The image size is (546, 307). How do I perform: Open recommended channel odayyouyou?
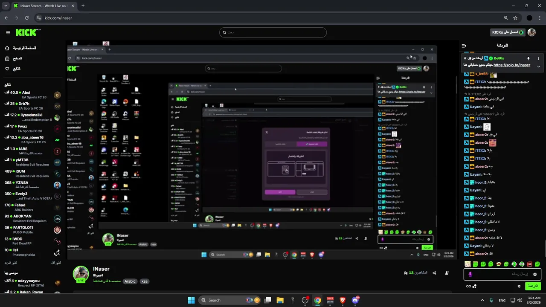[x=32, y=283]
